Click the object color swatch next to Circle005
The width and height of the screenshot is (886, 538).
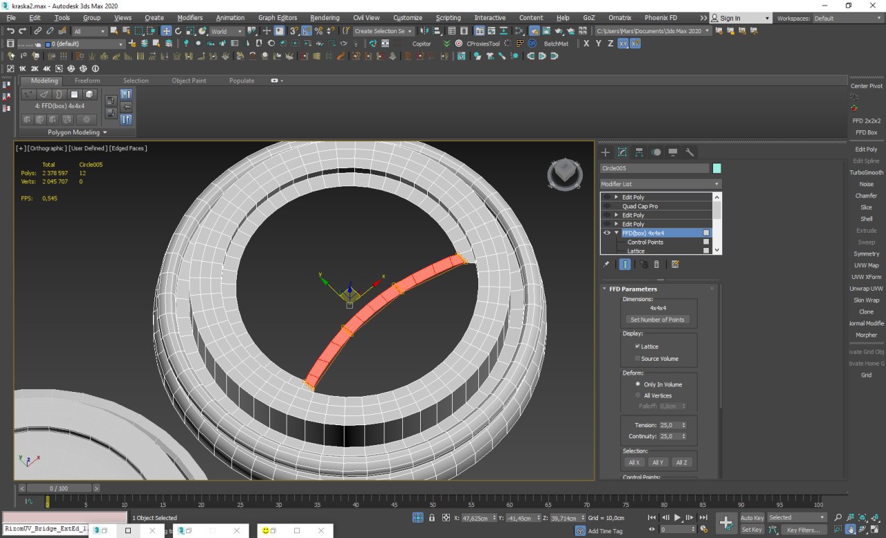click(x=716, y=168)
